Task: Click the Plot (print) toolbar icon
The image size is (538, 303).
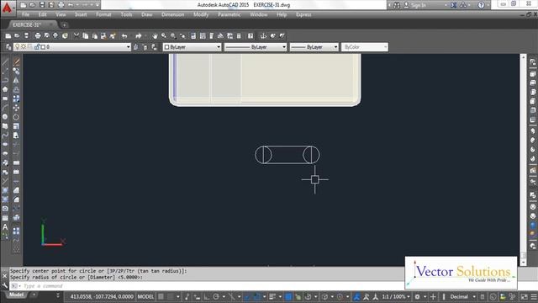Action: pos(38,35)
